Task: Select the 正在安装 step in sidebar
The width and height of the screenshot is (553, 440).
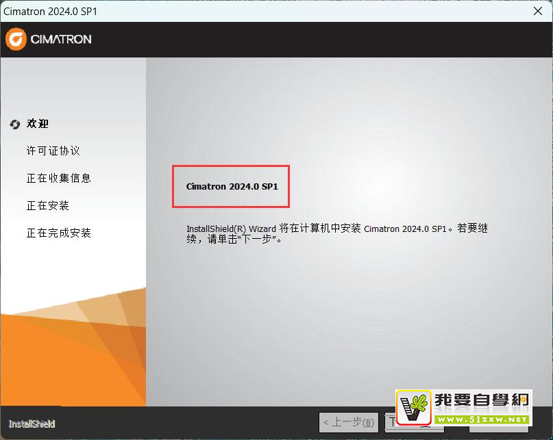Action: click(48, 205)
